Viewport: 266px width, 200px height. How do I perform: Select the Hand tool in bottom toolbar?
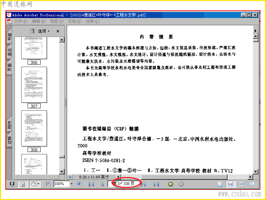click(33, 184)
